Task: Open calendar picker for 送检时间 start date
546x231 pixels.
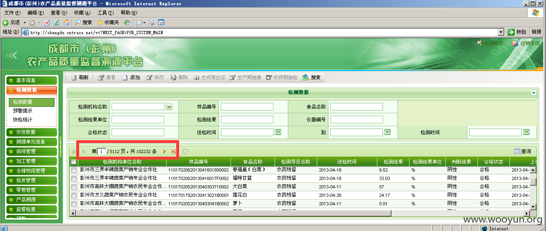Action: [277, 132]
